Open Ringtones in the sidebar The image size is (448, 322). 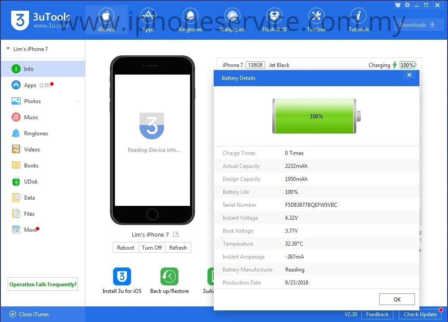point(43,133)
